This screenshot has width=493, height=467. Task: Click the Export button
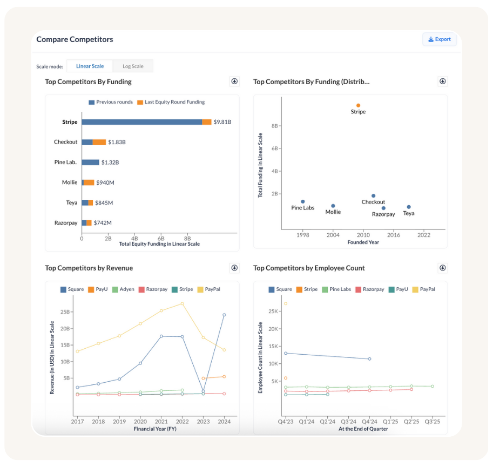point(439,39)
